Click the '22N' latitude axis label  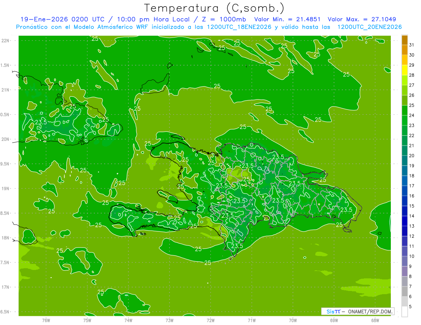pyautogui.click(x=5, y=41)
